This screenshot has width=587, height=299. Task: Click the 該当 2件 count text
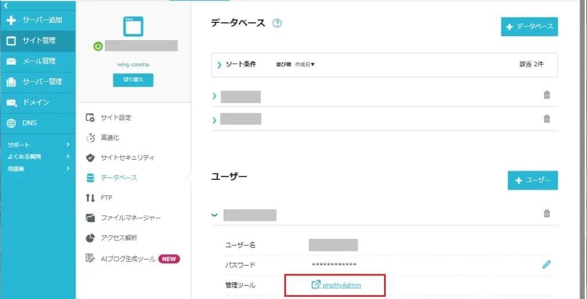(x=531, y=64)
